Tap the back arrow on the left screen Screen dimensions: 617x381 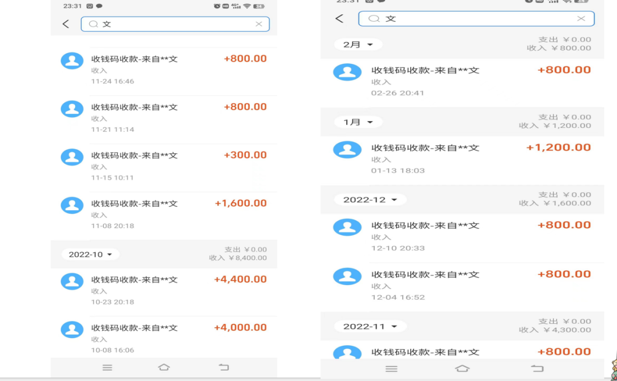(x=66, y=23)
